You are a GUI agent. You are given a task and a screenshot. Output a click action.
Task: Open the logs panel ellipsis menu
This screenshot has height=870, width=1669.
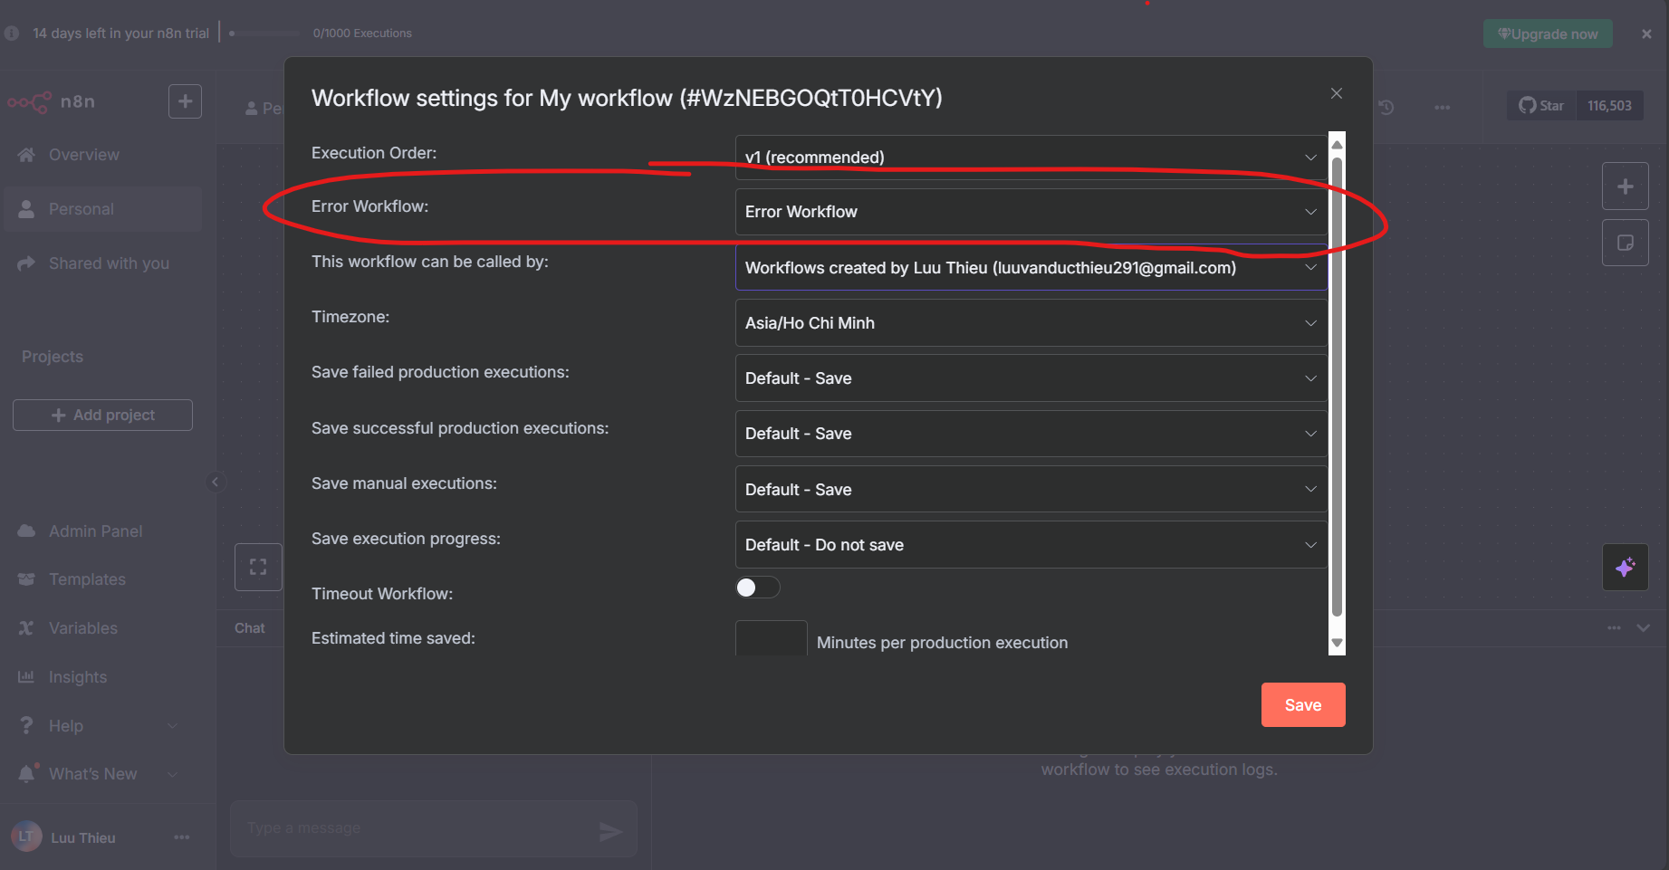(x=1614, y=628)
